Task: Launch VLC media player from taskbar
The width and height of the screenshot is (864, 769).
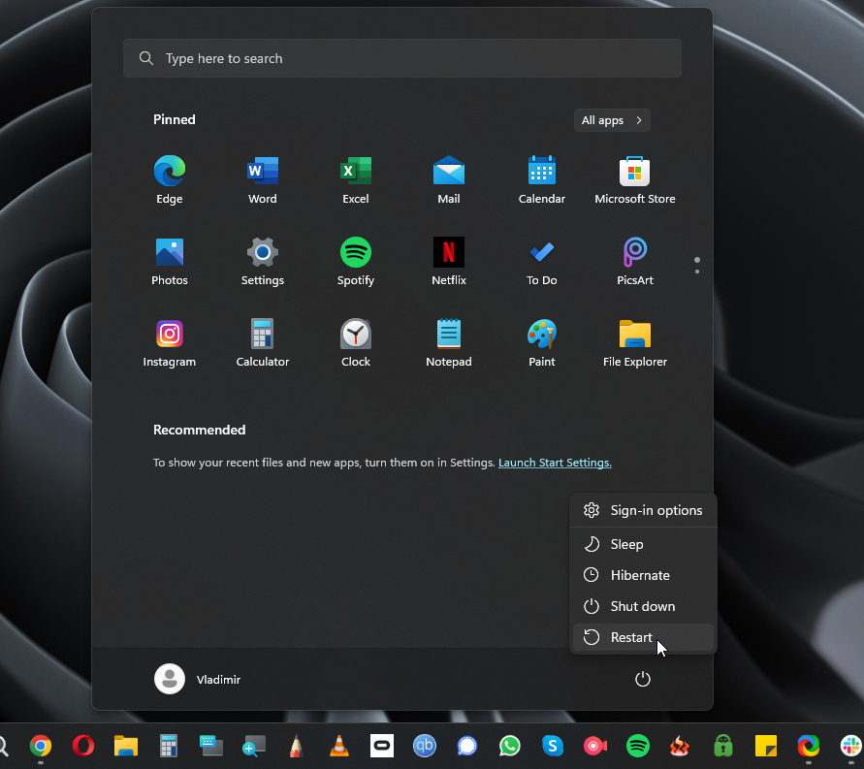Action: (338, 747)
